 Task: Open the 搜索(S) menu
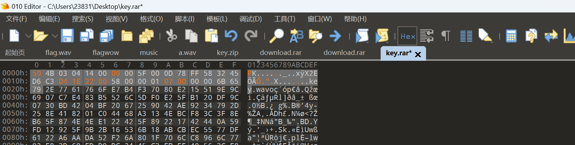[x=83, y=19]
